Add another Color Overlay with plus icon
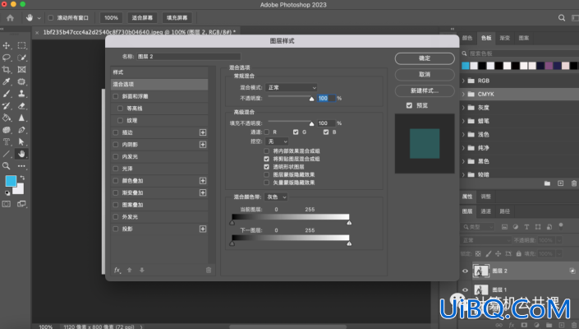579x329 pixels. 203,181
